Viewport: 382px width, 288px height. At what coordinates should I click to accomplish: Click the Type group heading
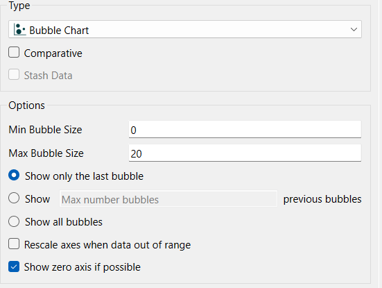pos(19,6)
